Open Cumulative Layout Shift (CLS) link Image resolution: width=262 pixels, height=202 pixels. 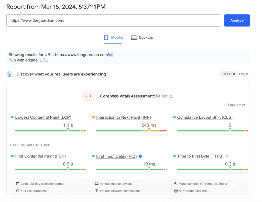pyautogui.click(x=205, y=117)
